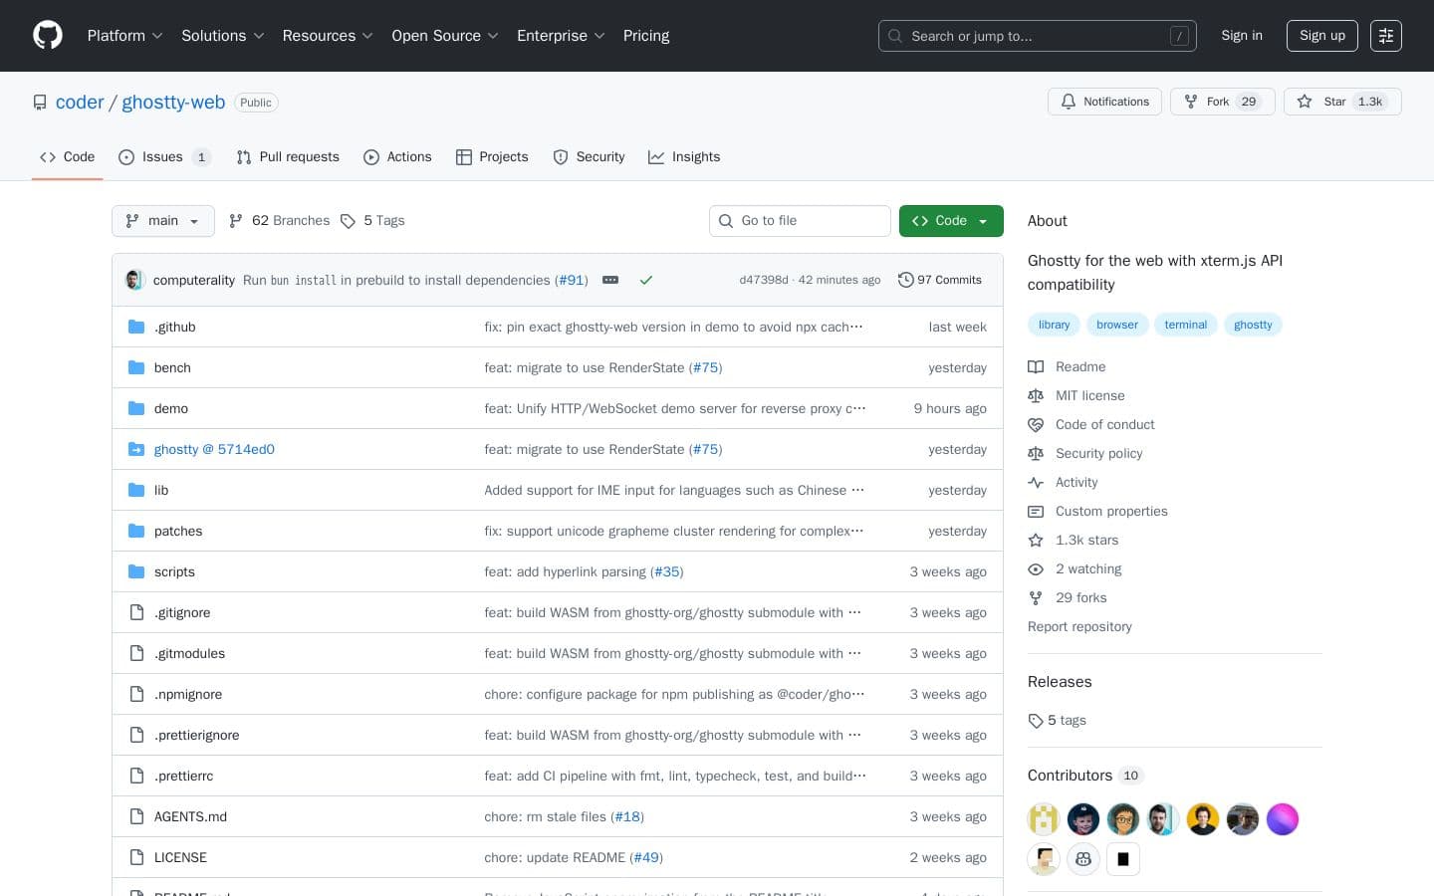Viewport: 1434px width, 896px height.
Task: Open the main branch selector dropdown
Action: pos(162,221)
